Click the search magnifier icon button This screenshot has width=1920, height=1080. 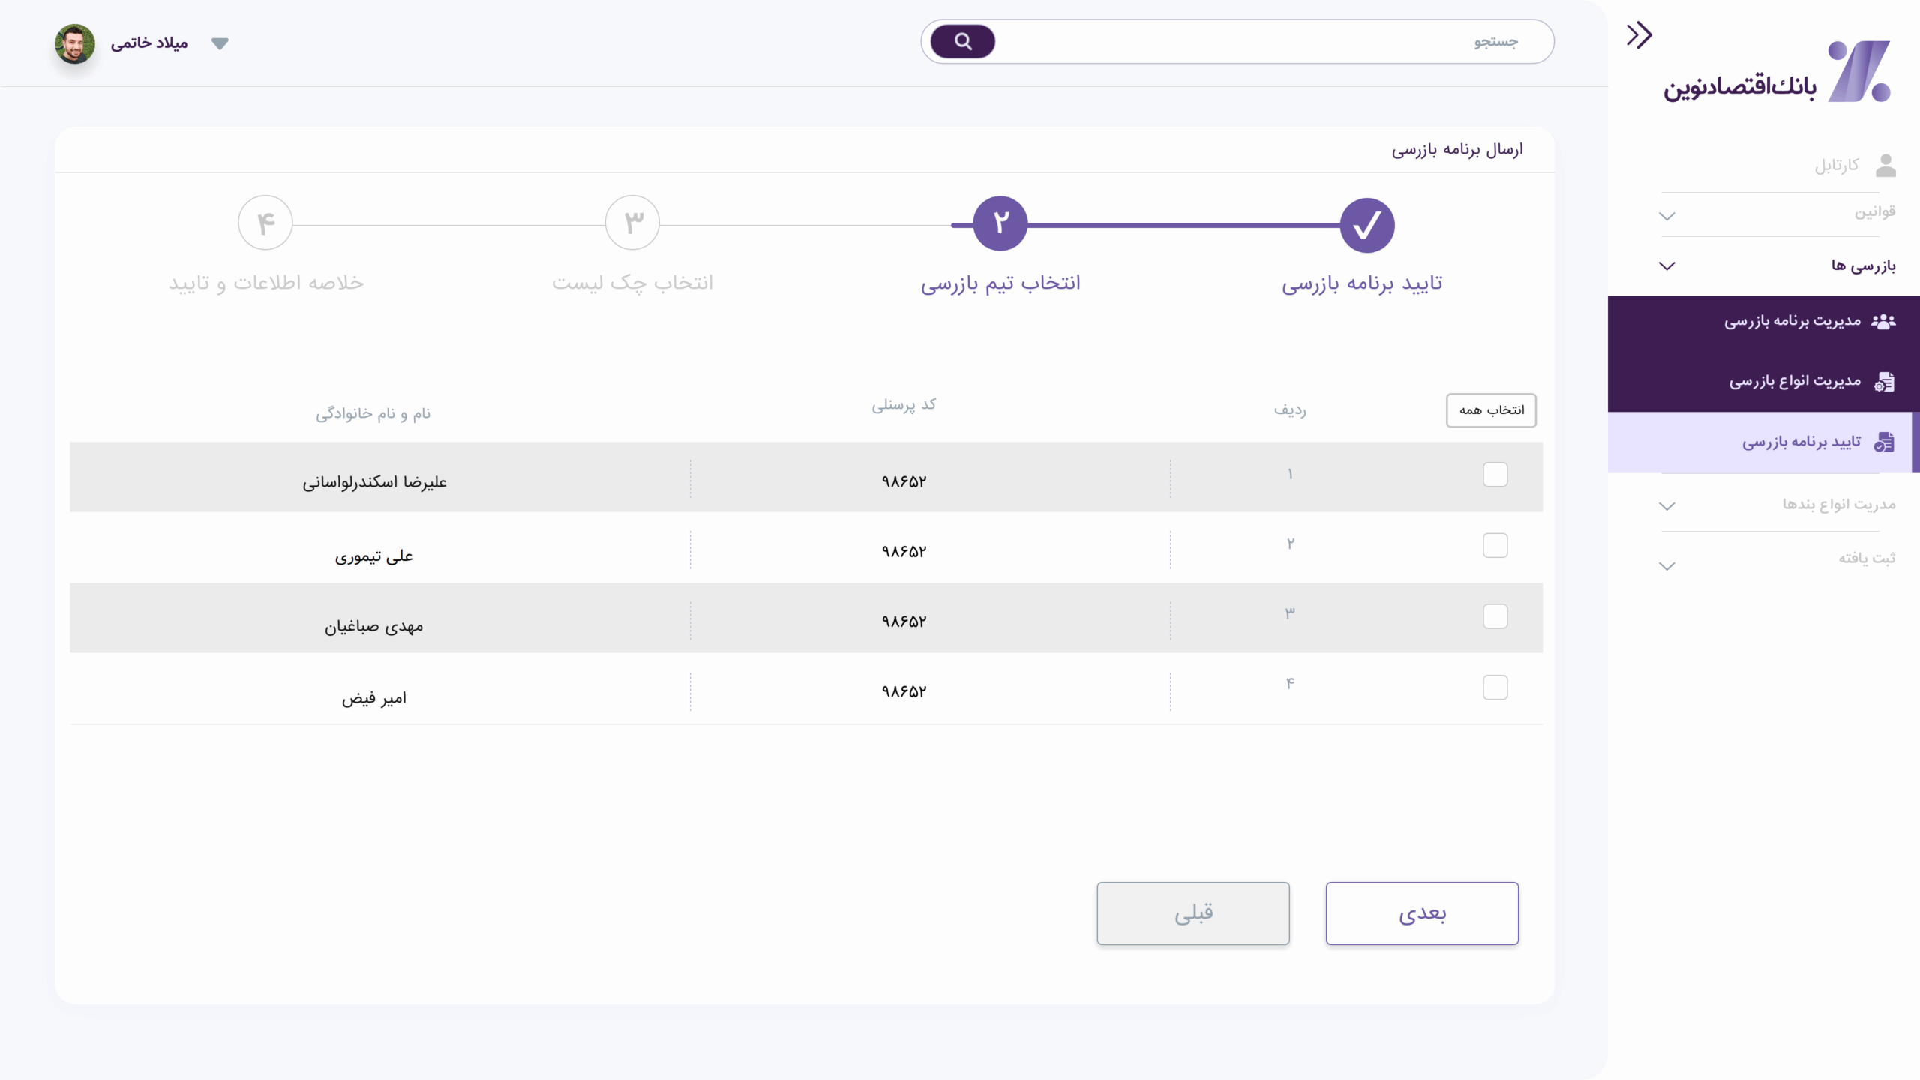point(962,42)
